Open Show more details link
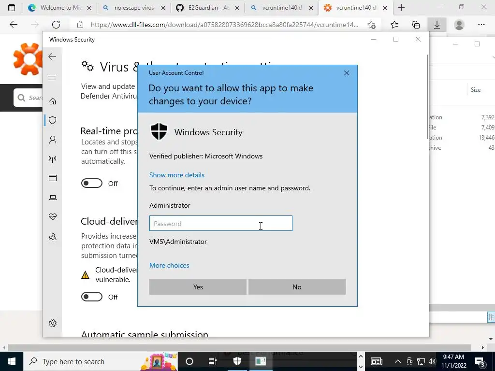Viewport: 495px width, 371px height. pos(177,175)
